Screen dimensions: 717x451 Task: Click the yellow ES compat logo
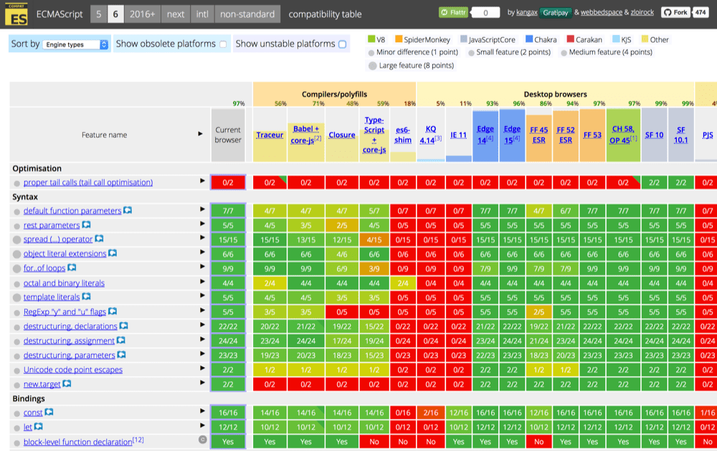click(16, 14)
